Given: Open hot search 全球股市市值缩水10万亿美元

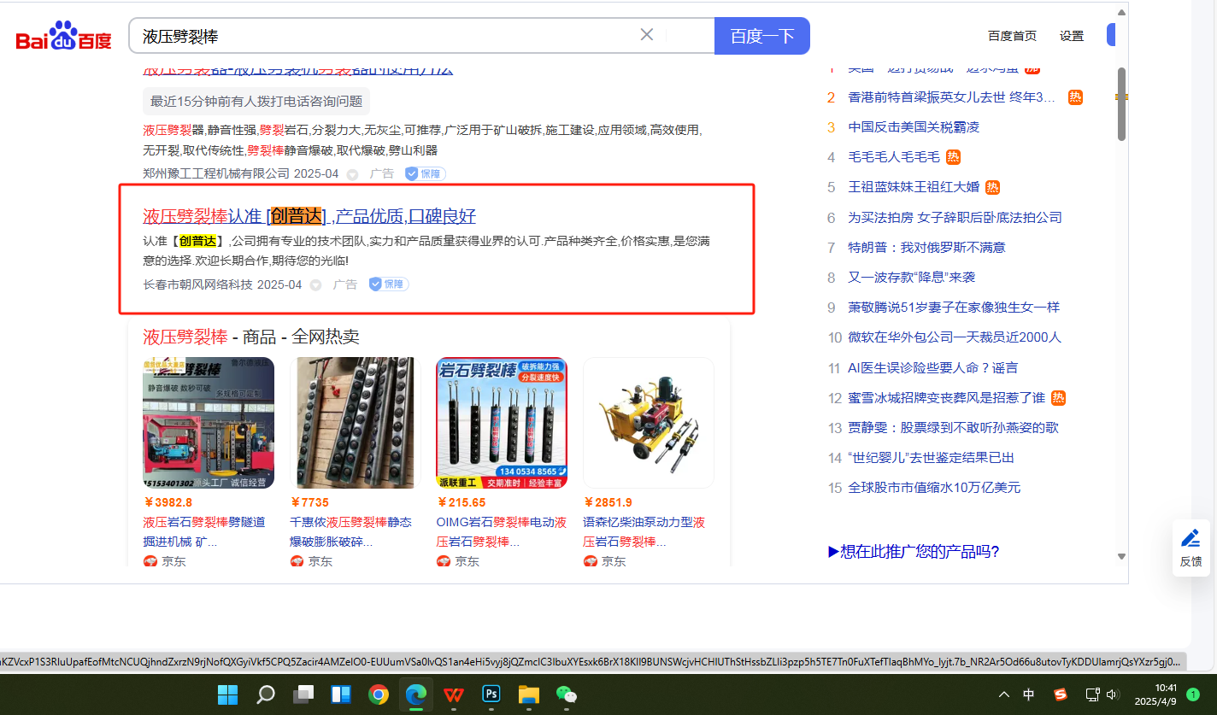Looking at the screenshot, I should coord(934,488).
